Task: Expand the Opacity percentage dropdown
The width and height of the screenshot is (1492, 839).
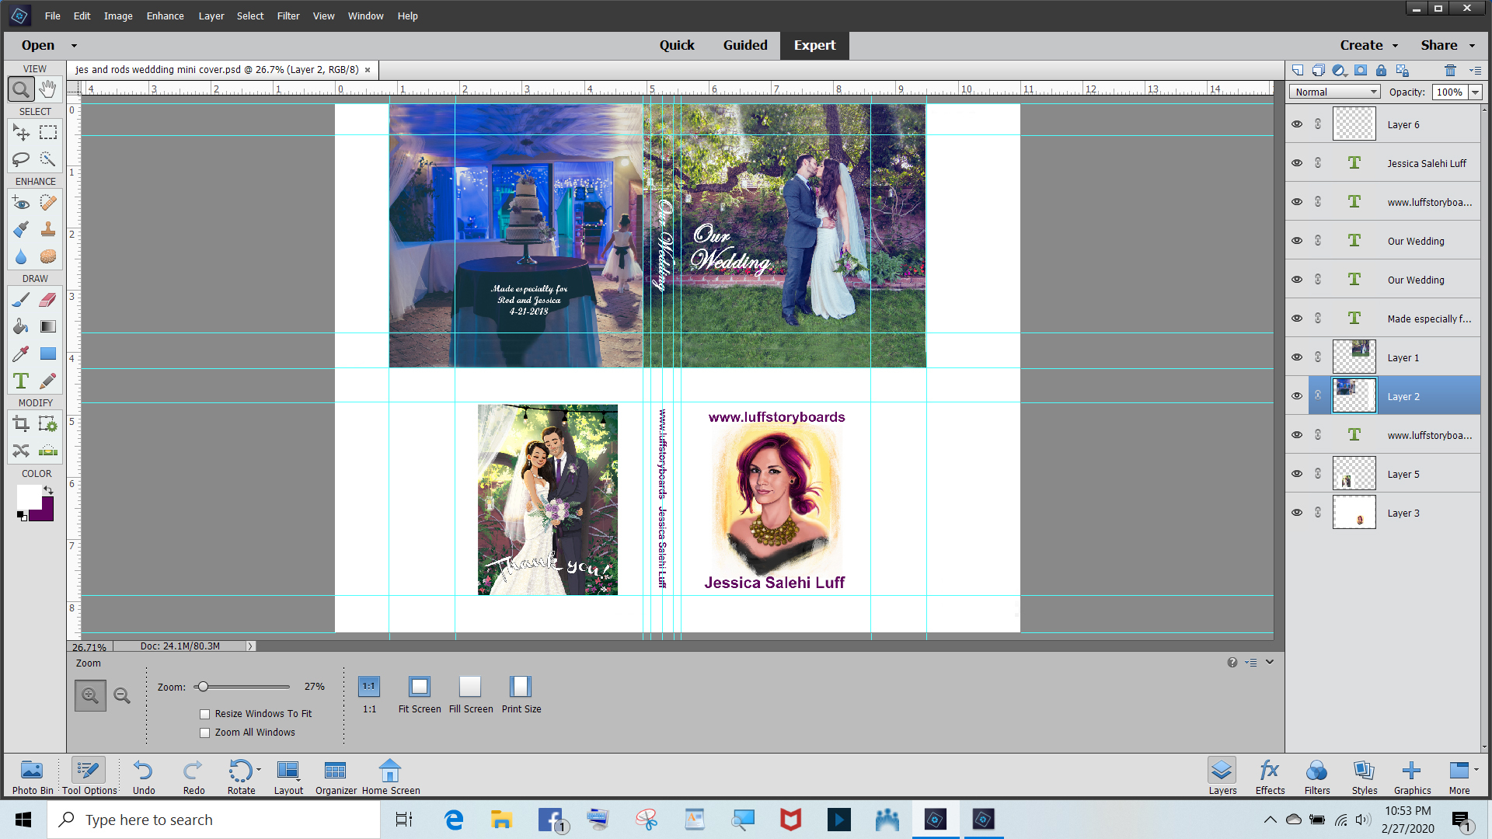Action: click(1475, 92)
